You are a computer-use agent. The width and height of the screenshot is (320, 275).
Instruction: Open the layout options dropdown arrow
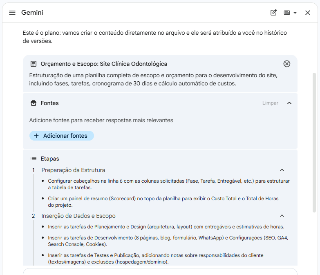[295, 13]
